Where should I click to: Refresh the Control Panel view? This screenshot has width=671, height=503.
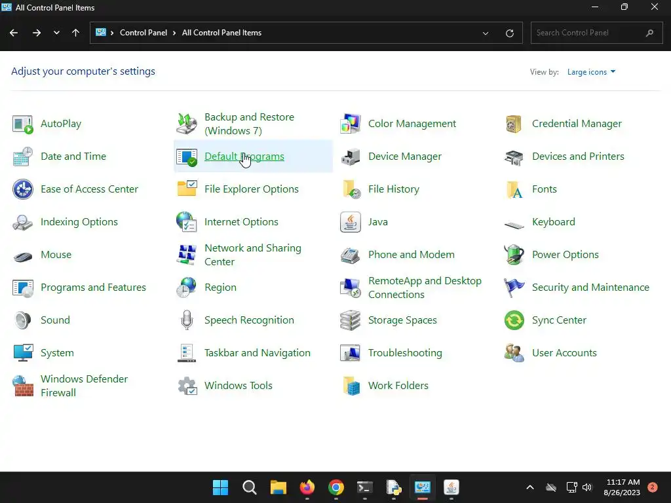(509, 33)
